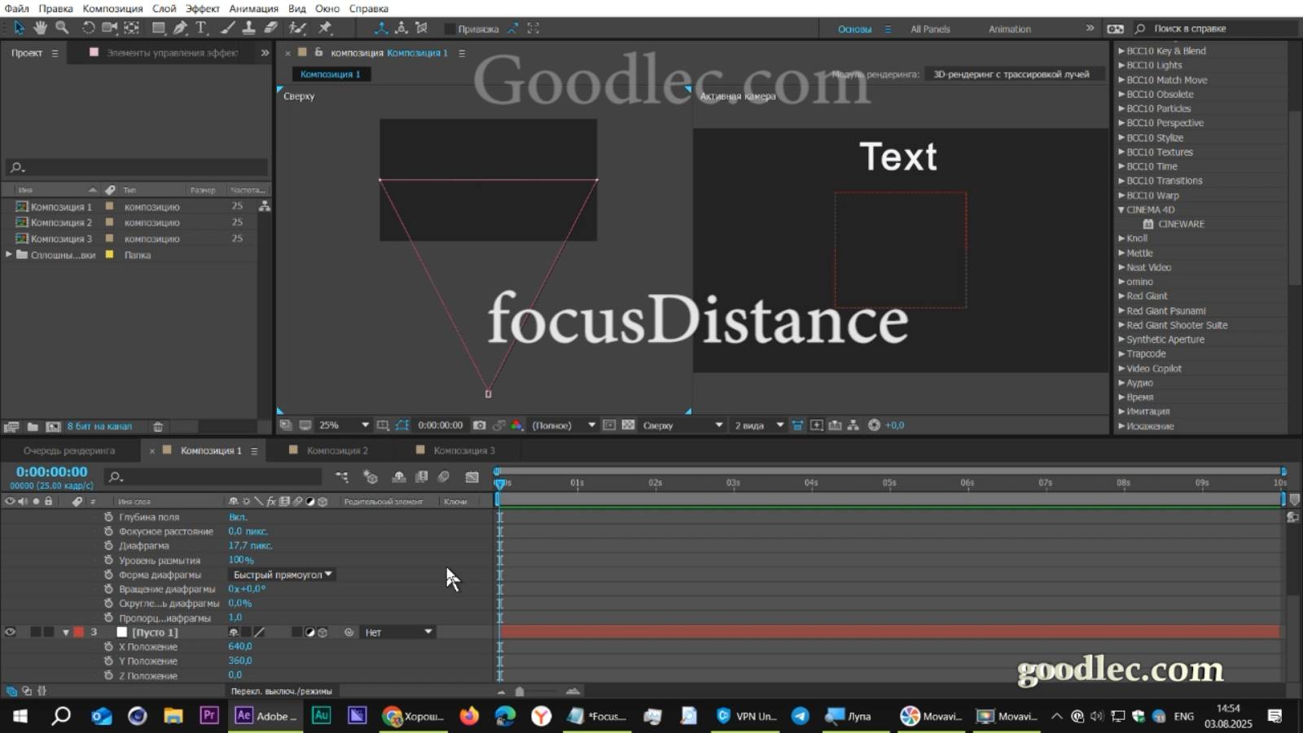Open the Анимация menu

coord(253,8)
